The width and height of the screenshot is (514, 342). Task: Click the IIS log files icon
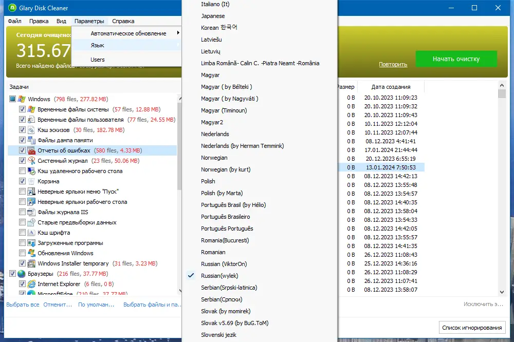[31, 212]
